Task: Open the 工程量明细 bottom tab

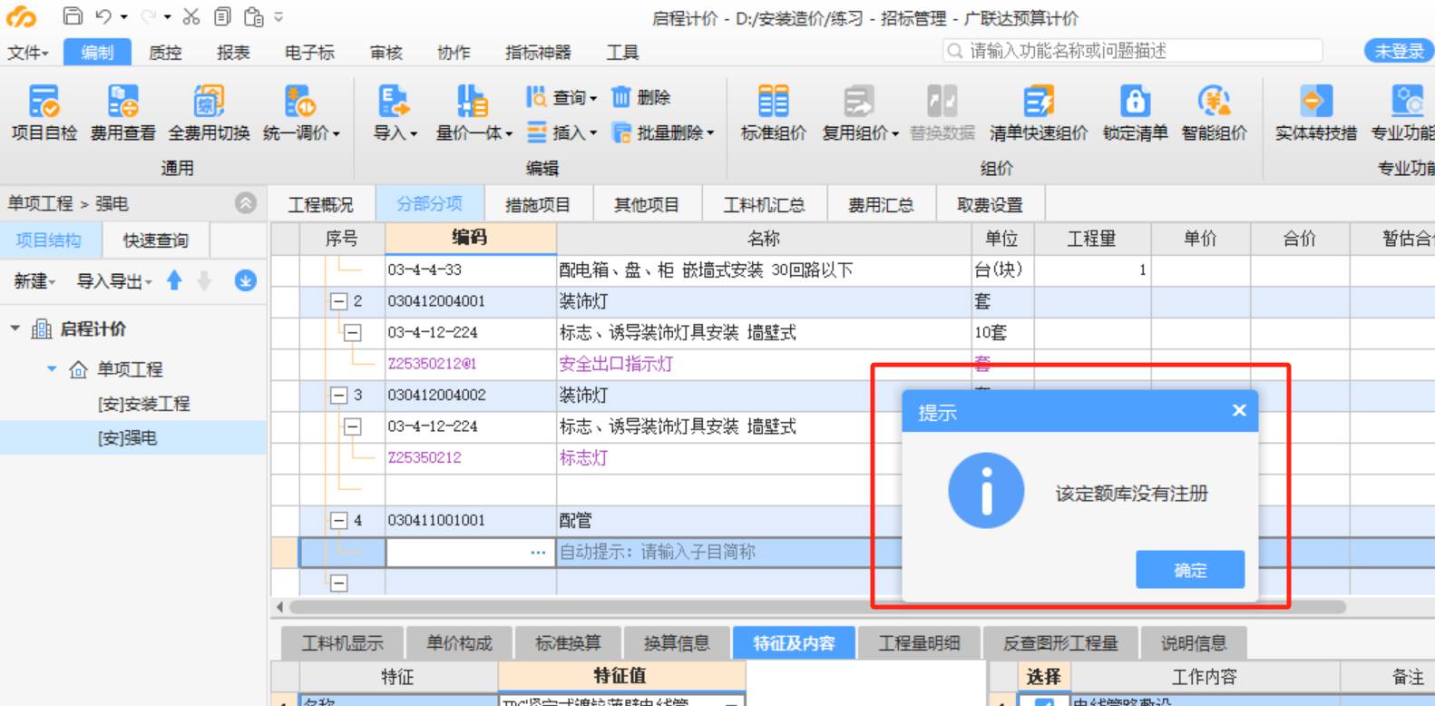Action: (919, 643)
